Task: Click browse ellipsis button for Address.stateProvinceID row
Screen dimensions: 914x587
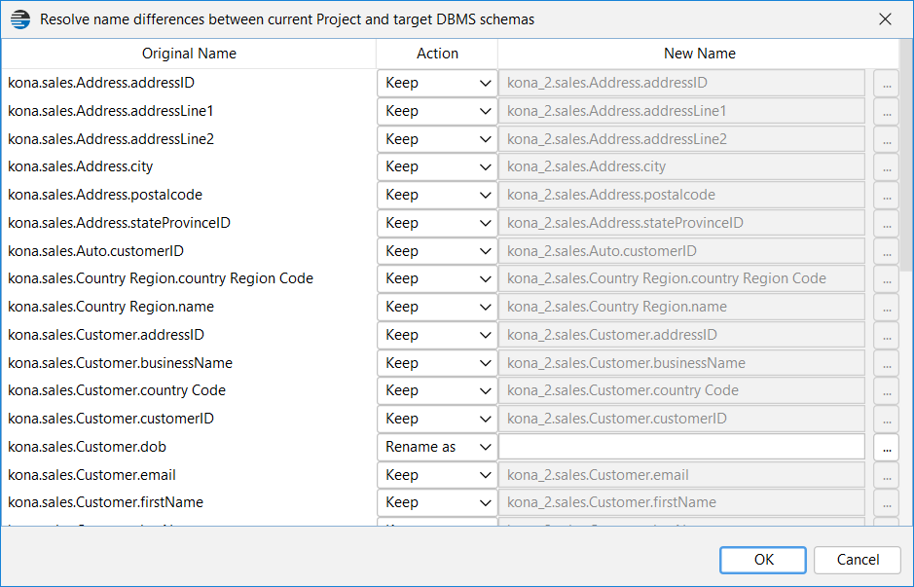Action: (886, 223)
